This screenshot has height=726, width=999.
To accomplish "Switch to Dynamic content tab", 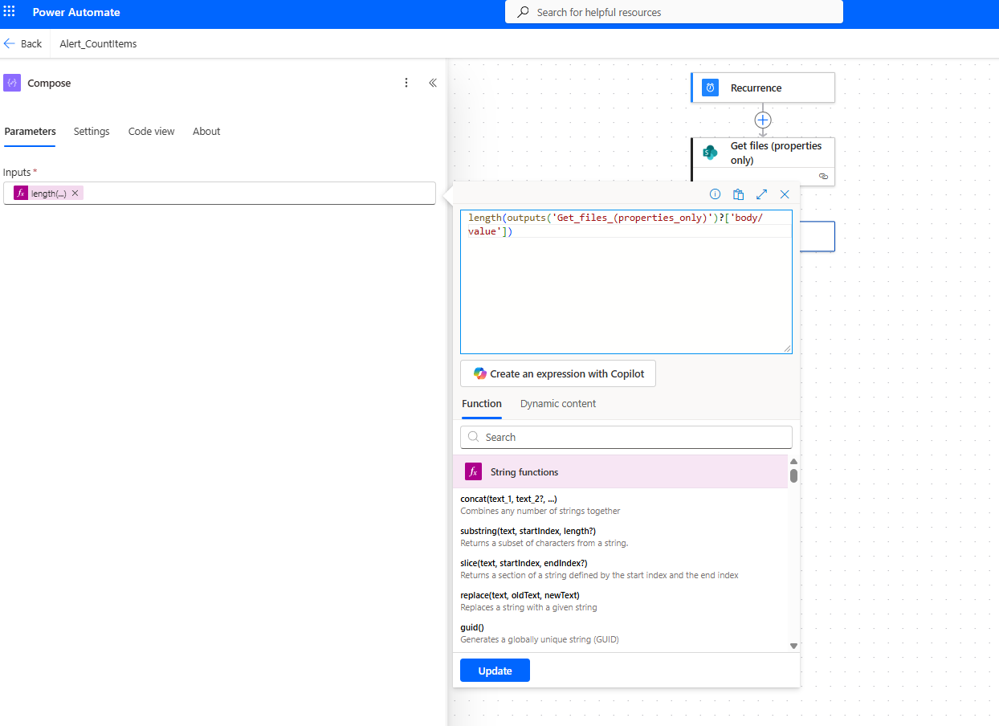I will pos(558,404).
